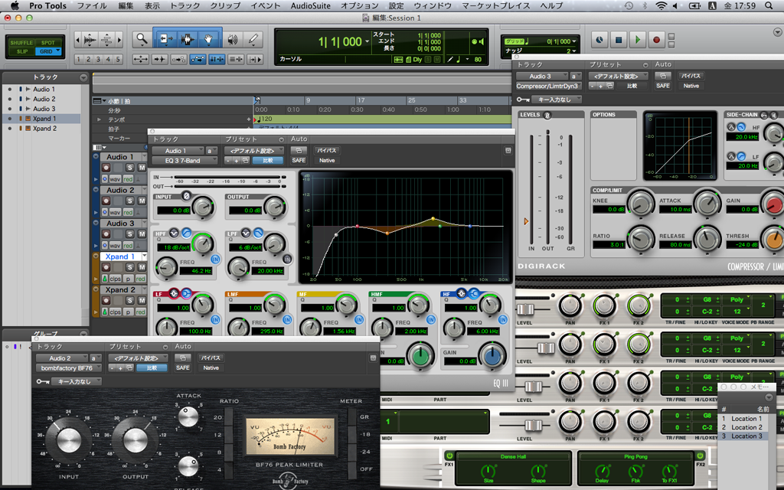
Task: Start playback with the Play button
Action: coord(638,40)
